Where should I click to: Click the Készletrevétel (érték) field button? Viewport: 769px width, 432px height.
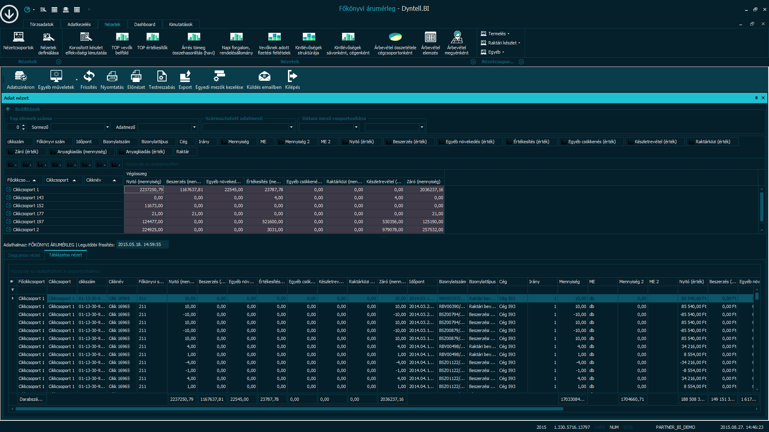pos(655,142)
